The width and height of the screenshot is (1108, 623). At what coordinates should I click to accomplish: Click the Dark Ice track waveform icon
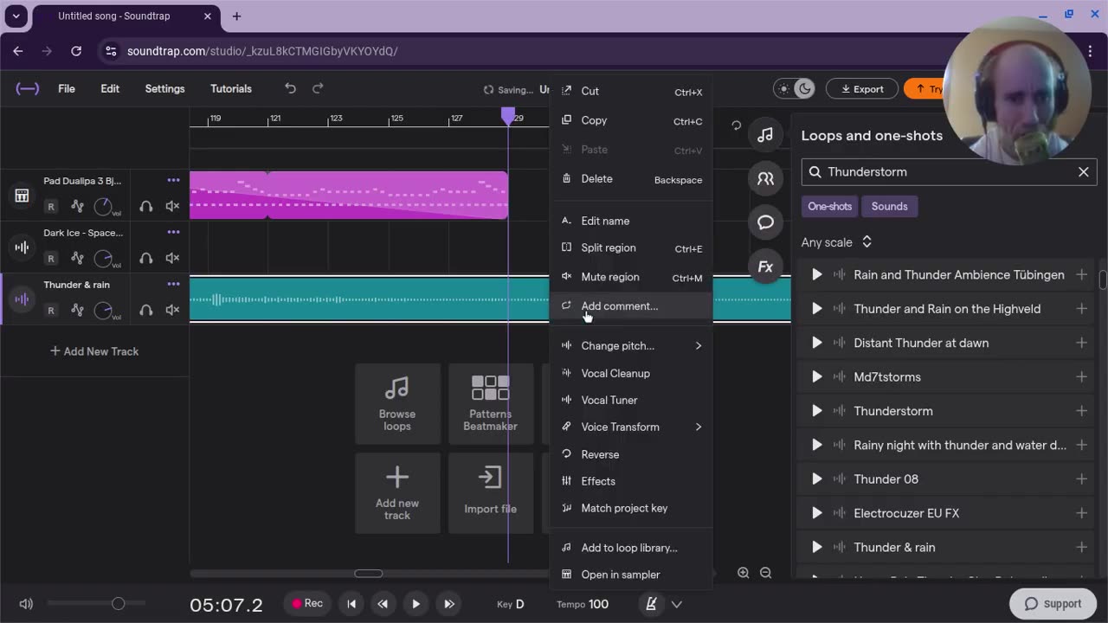pyautogui.click(x=22, y=247)
